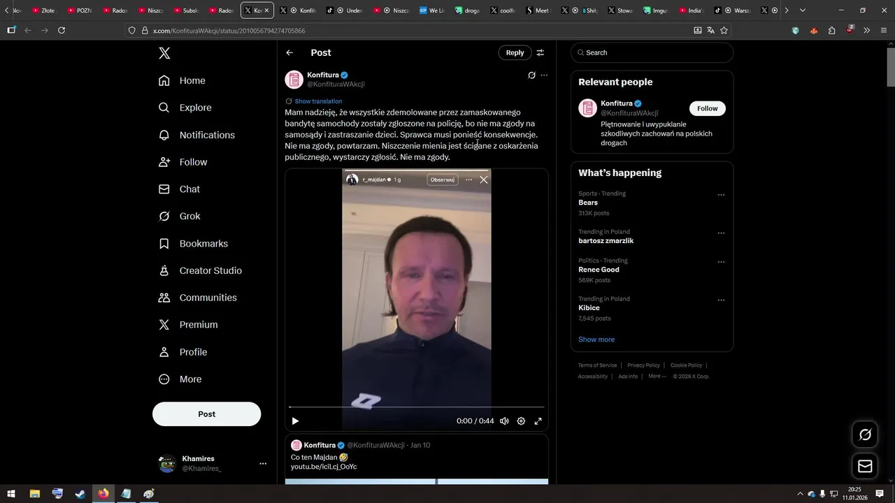895x503 pixels.
Task: Open Grok from the sidebar
Action: tap(179, 216)
